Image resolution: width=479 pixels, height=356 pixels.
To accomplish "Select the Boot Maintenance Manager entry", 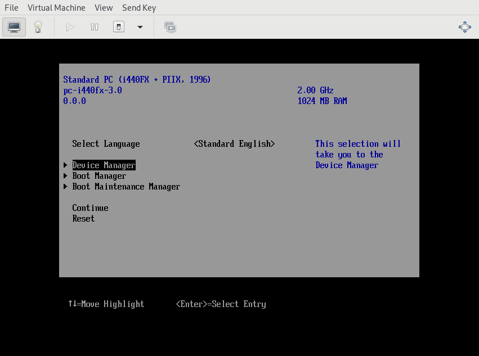I will pyautogui.click(x=126, y=187).
